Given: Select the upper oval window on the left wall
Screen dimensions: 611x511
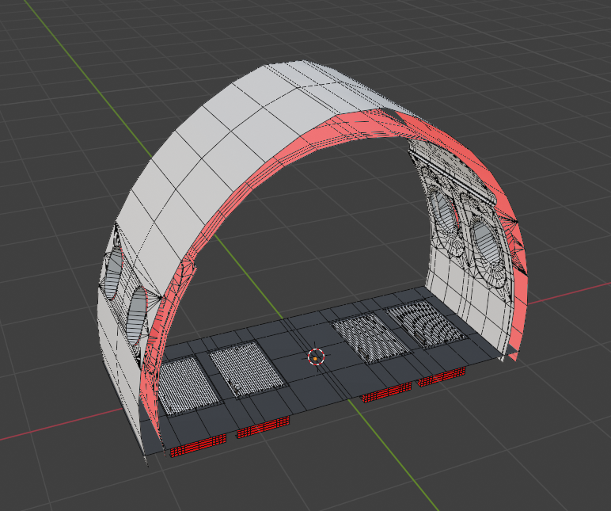Looking at the screenshot, I should (x=114, y=273).
